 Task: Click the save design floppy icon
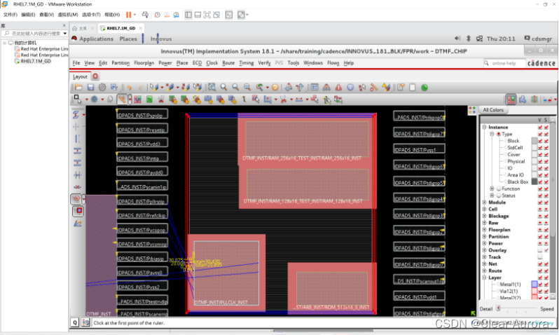coord(90,88)
